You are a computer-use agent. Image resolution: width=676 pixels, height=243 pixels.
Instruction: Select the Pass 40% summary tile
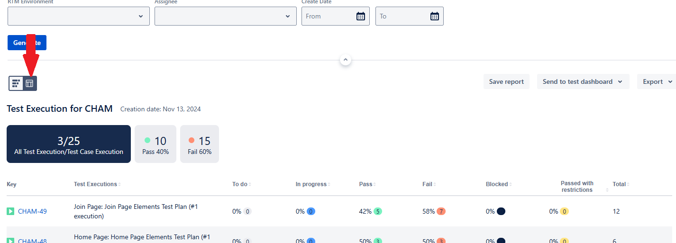(155, 144)
